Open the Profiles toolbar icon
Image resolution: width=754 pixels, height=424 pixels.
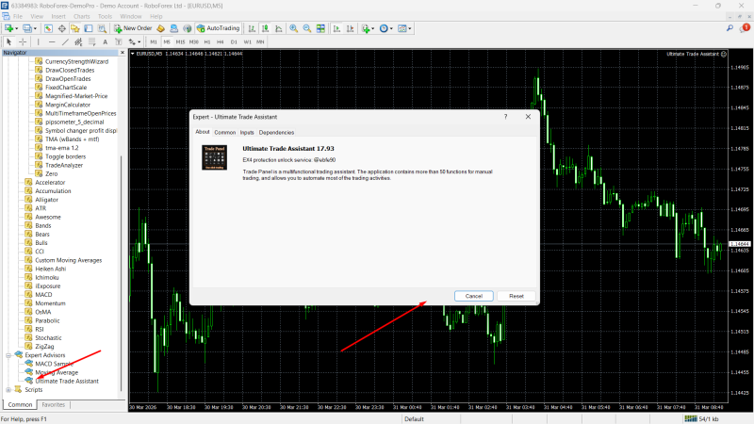(28, 28)
